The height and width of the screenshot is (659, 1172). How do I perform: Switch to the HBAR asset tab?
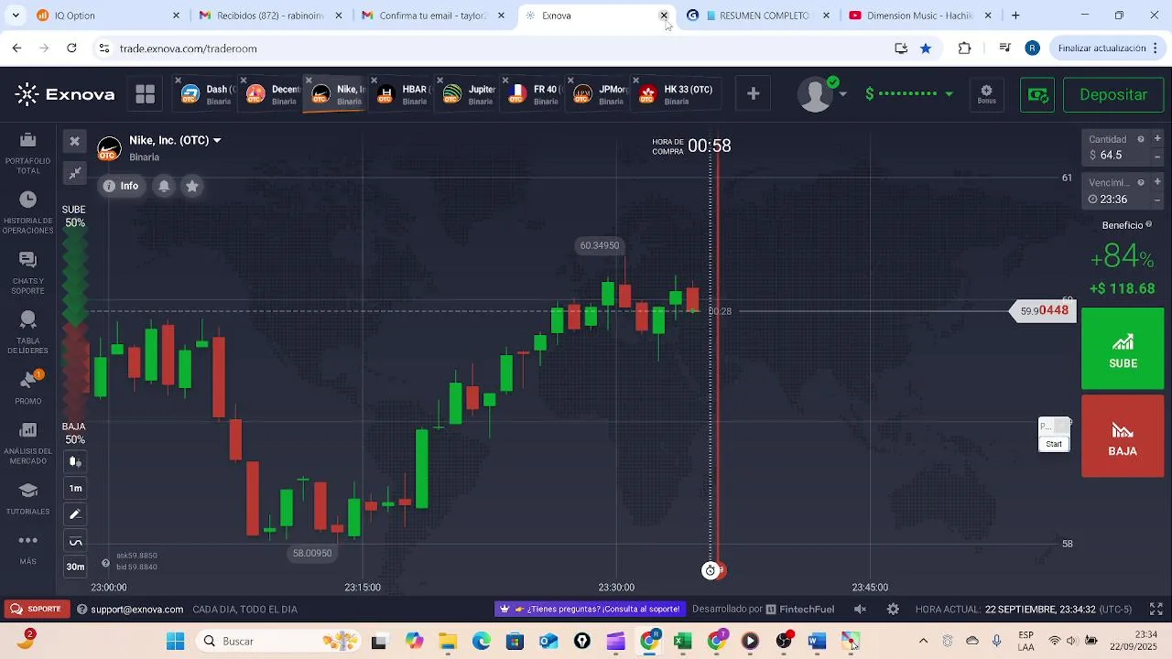pyautogui.click(x=402, y=94)
